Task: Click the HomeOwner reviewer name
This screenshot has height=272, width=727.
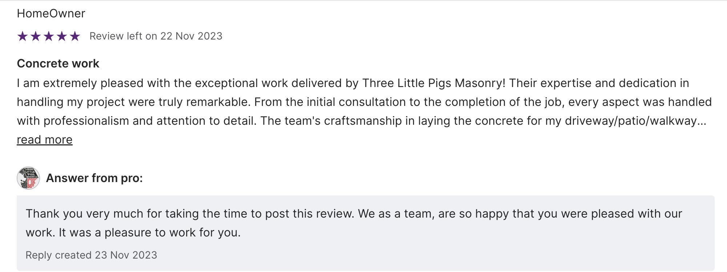Action: pyautogui.click(x=51, y=13)
